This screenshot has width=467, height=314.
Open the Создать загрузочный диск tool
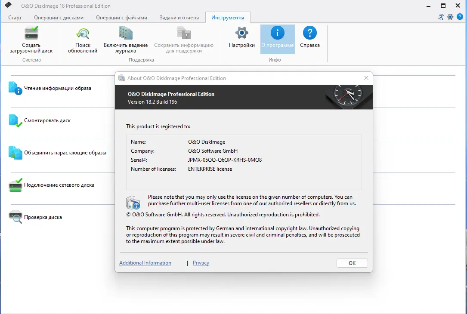(x=31, y=41)
